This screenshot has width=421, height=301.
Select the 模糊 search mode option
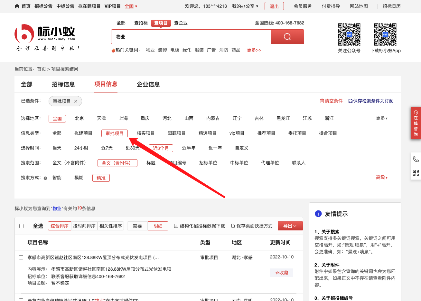tap(79, 178)
